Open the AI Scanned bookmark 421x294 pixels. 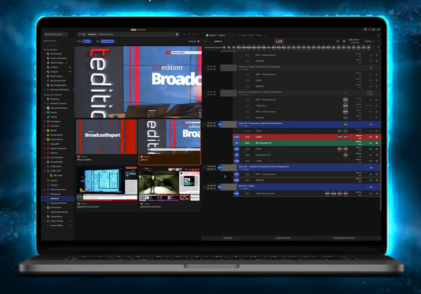tap(56, 54)
